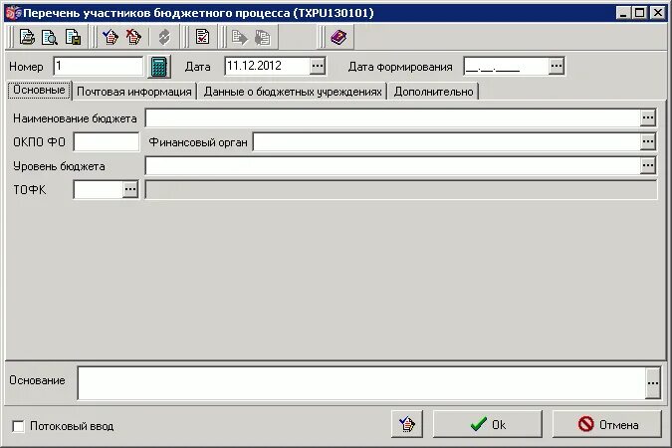Open print preview with magnifier icon
Viewport: 672px width, 448px height.
pyautogui.click(x=50, y=37)
